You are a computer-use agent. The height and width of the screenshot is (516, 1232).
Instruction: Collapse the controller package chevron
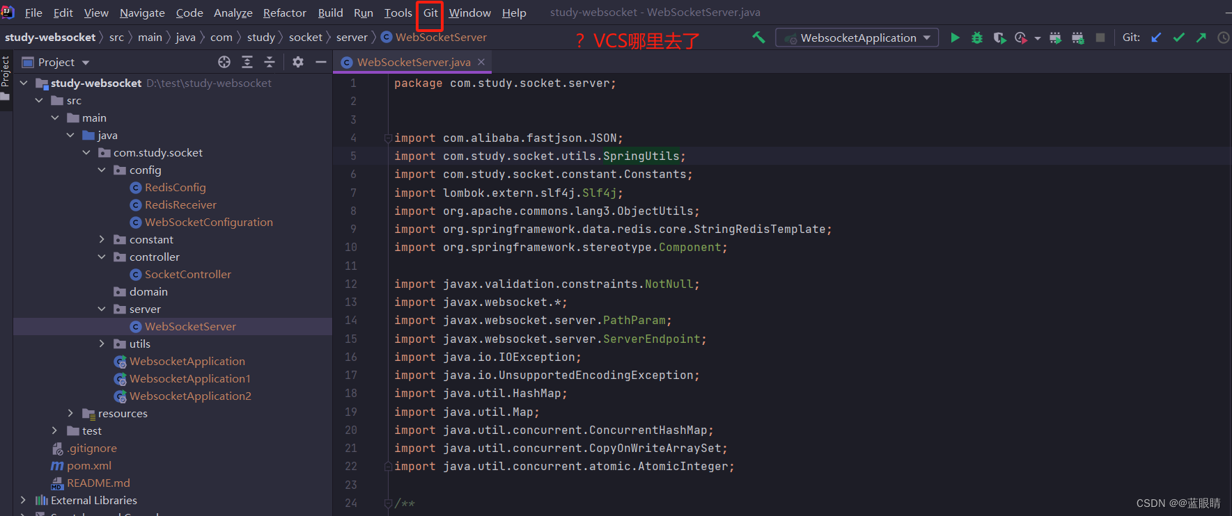point(102,257)
